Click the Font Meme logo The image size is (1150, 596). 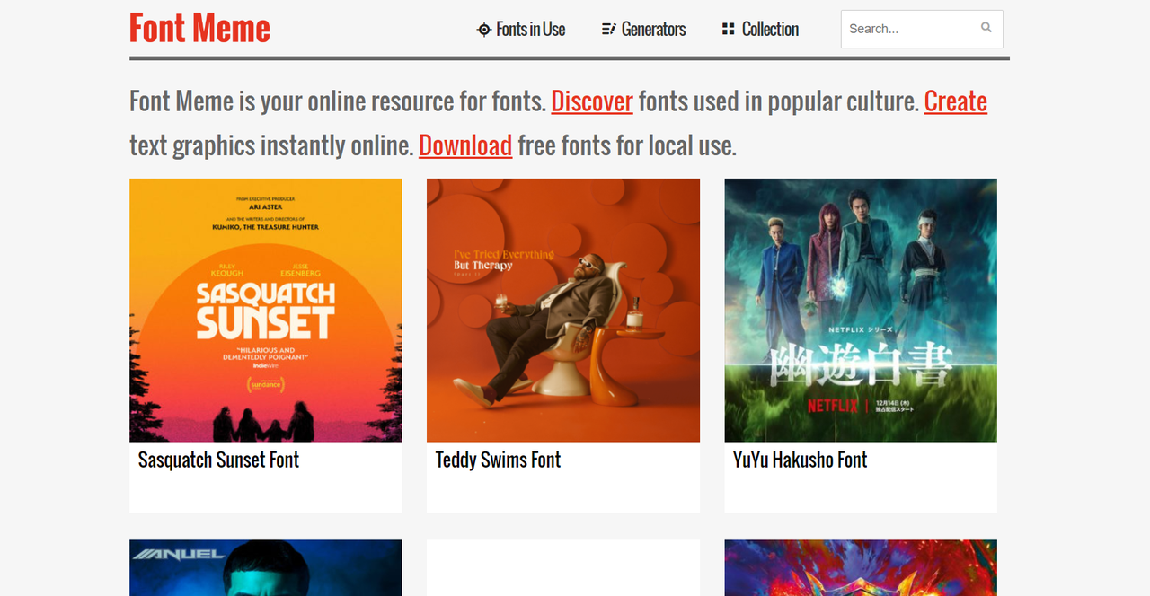click(199, 29)
